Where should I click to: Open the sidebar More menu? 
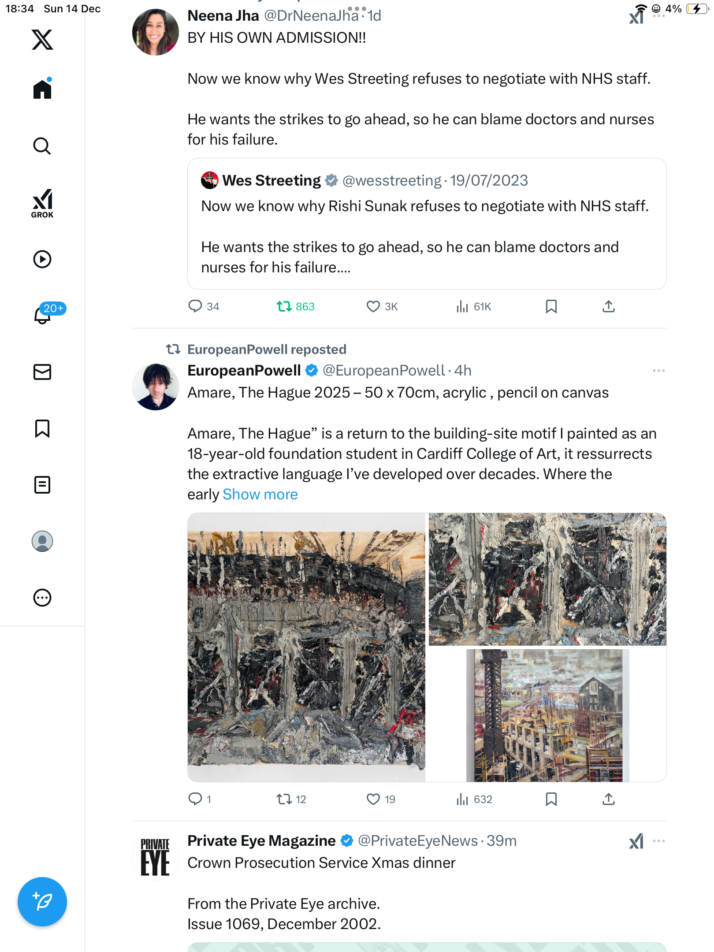point(42,598)
